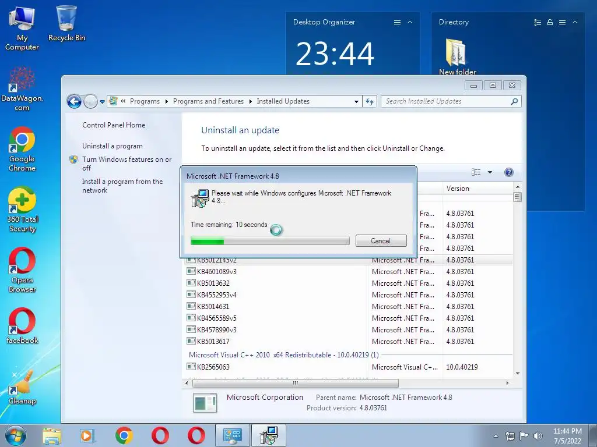This screenshot has width=597, height=447.
Task: Open Turn Windows features on or off
Action: (127, 164)
